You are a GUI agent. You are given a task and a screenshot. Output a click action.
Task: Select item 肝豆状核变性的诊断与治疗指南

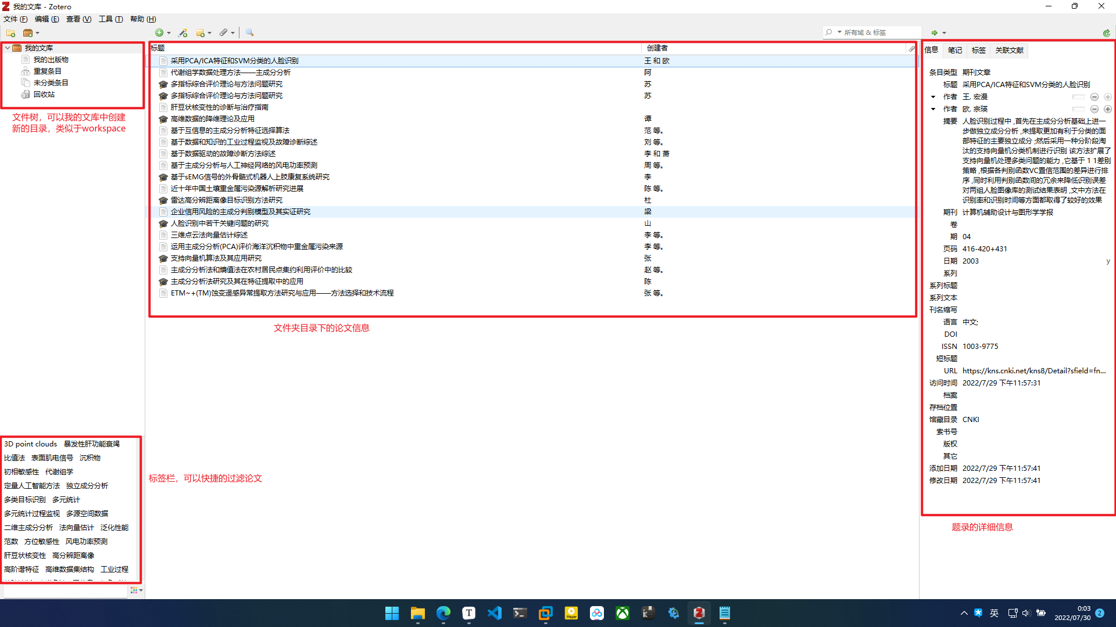click(x=219, y=107)
